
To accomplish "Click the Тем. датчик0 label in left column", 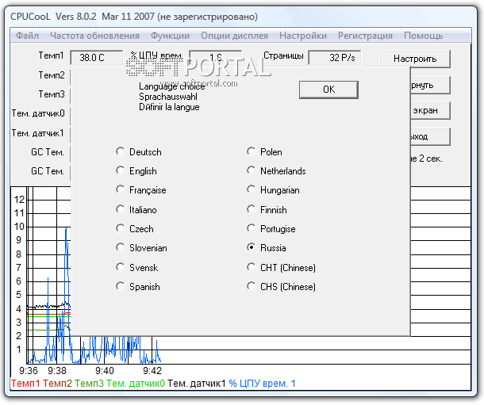I will 38,113.
